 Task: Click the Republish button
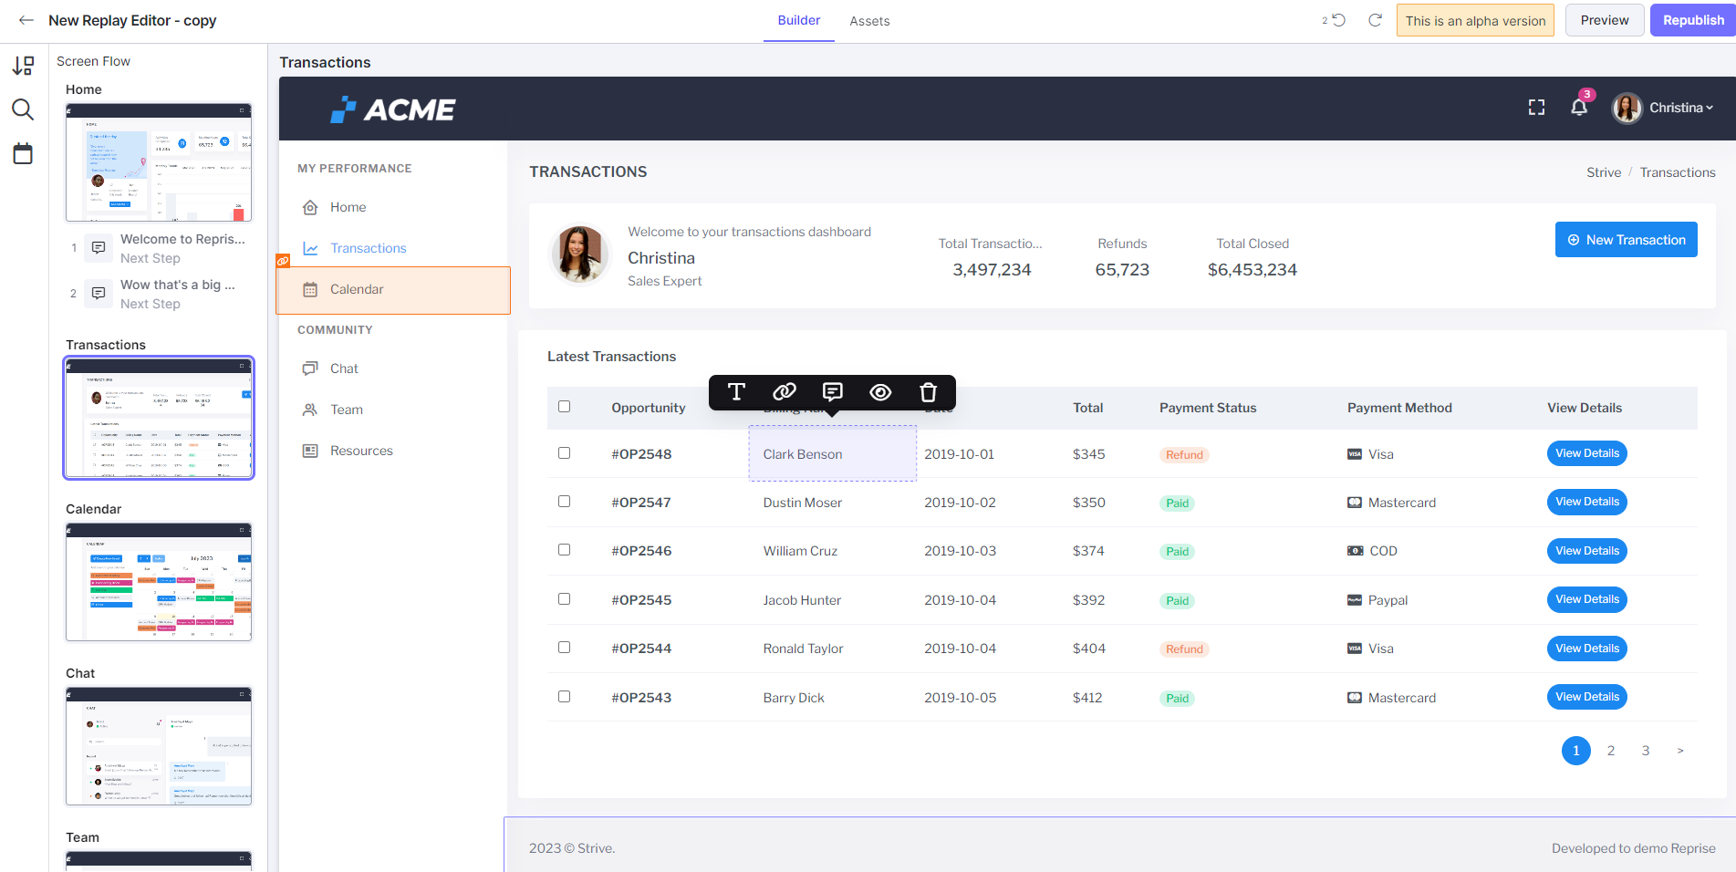point(1692,20)
